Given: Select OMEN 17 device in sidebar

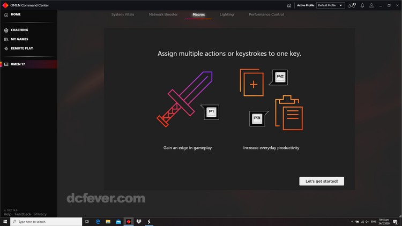Looking at the screenshot, I should pyautogui.click(x=29, y=64).
